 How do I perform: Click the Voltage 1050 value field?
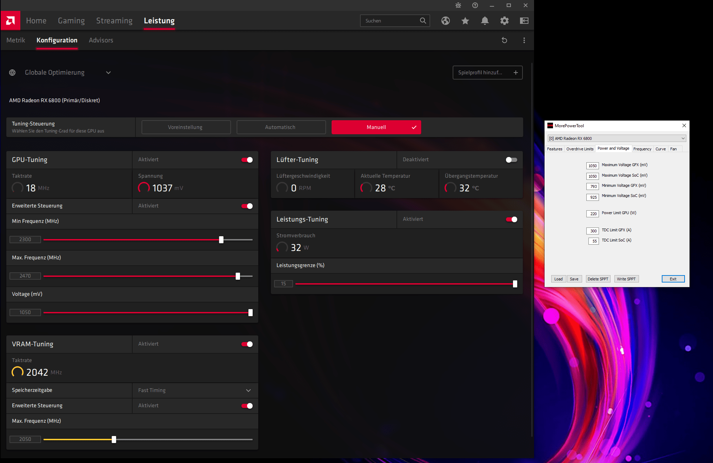(25, 313)
